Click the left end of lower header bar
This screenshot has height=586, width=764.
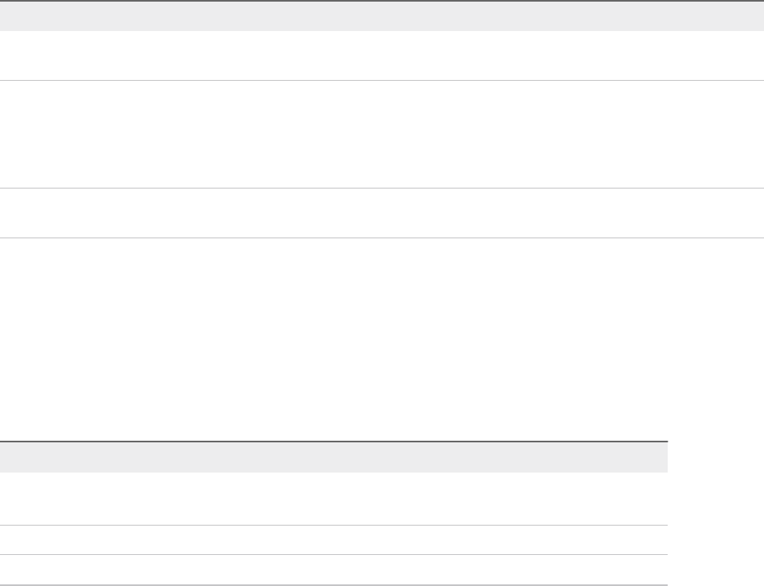tap(10, 457)
